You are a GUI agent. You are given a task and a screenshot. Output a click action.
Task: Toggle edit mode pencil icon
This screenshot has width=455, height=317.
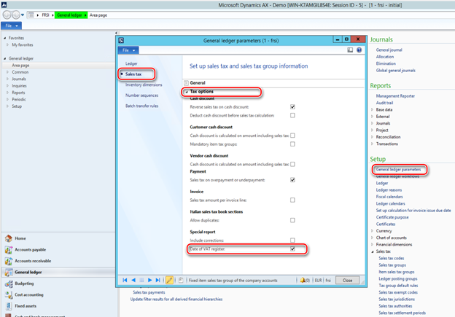click(169, 280)
